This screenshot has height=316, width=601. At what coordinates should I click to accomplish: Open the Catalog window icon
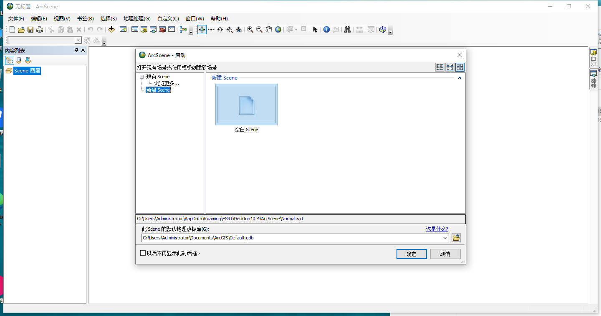coord(144,30)
